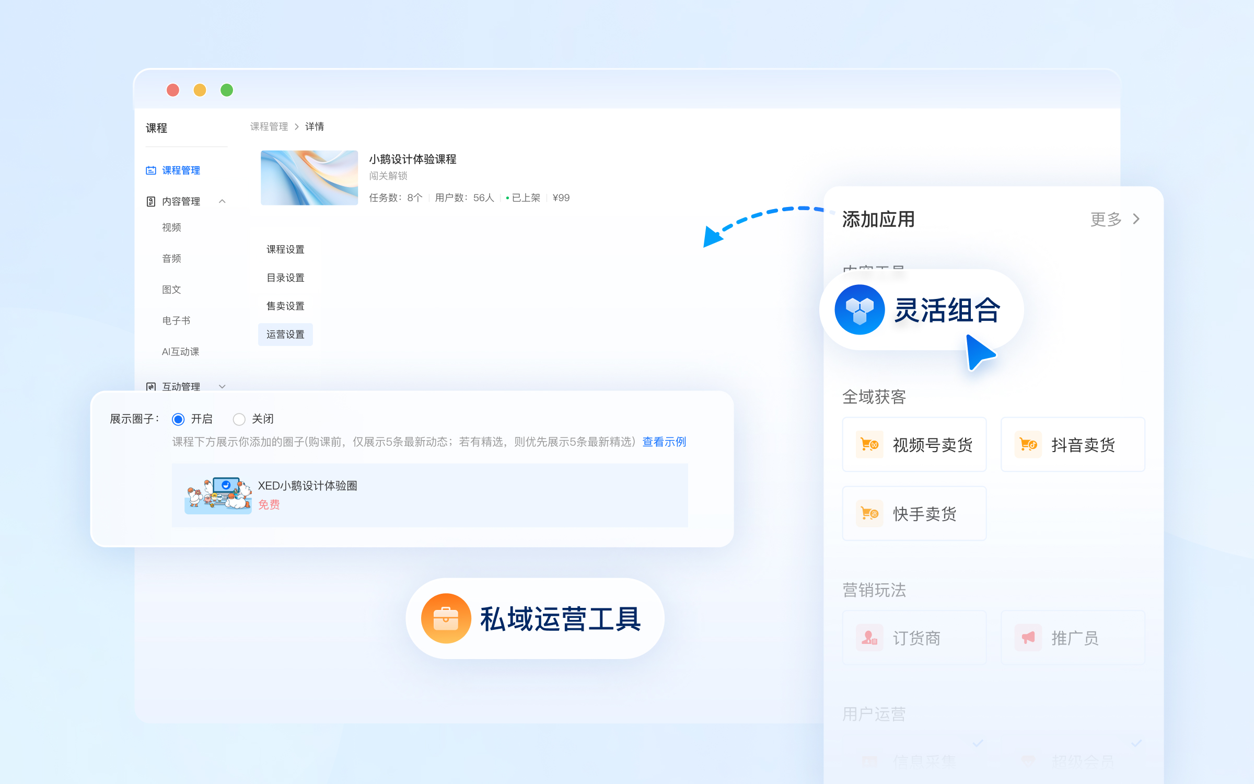
Task: Click the 订货商 marketing icon
Action: (x=868, y=638)
